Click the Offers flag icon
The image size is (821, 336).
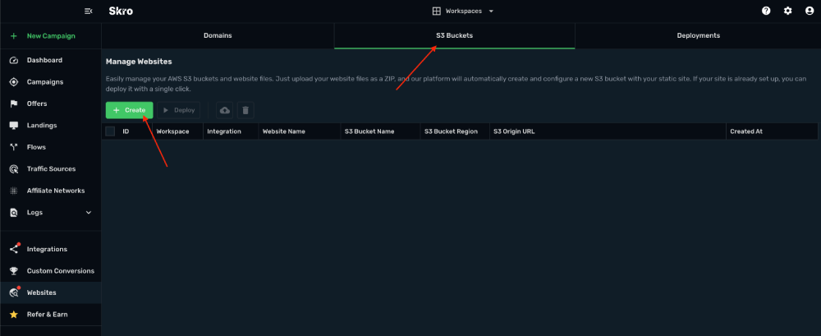(14, 104)
